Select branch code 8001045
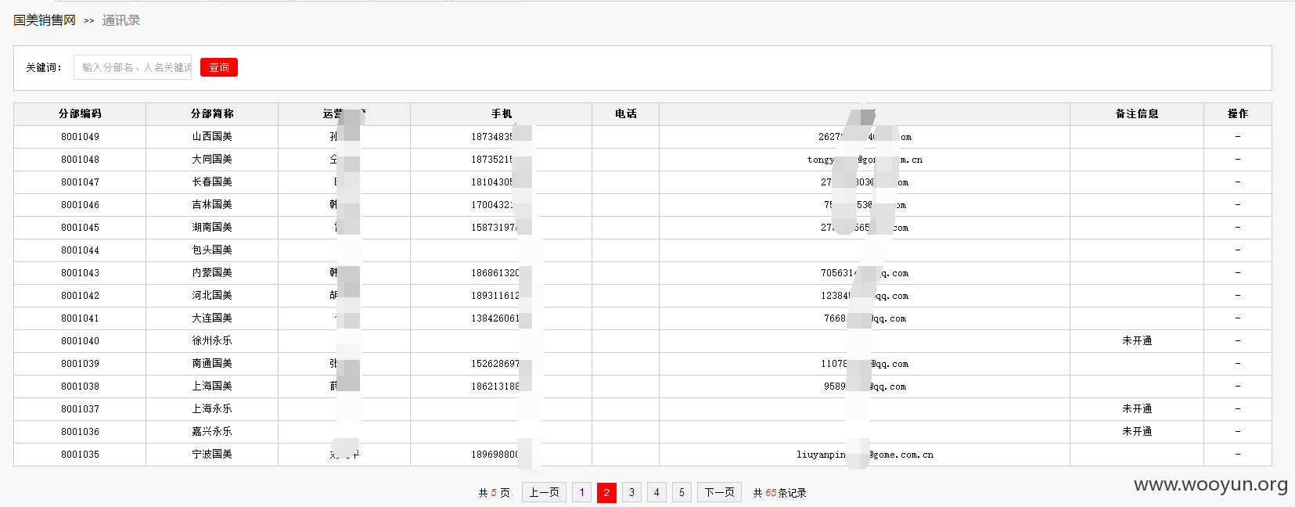 80,227
